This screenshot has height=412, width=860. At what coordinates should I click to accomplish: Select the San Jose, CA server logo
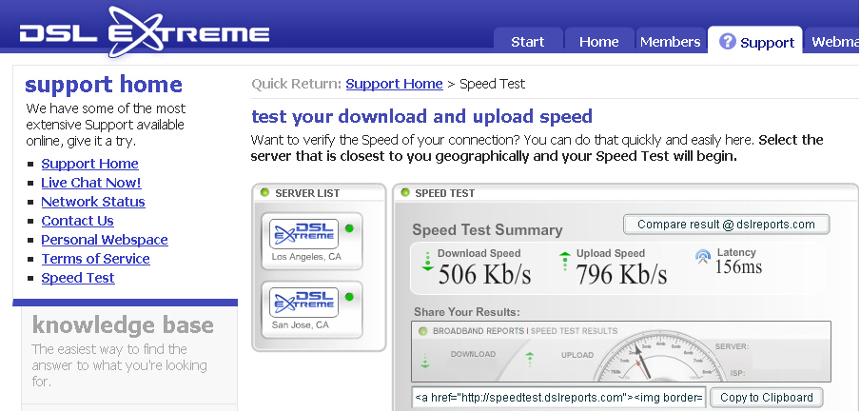(303, 303)
